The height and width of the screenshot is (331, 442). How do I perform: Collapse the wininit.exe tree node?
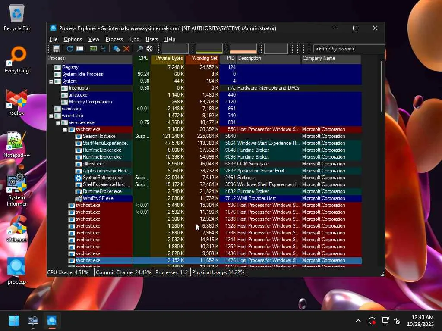[51, 116]
